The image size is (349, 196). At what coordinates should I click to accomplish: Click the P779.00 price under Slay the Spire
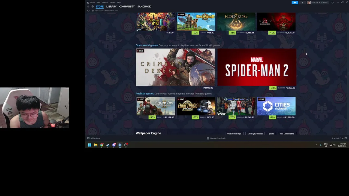coord(170,33)
